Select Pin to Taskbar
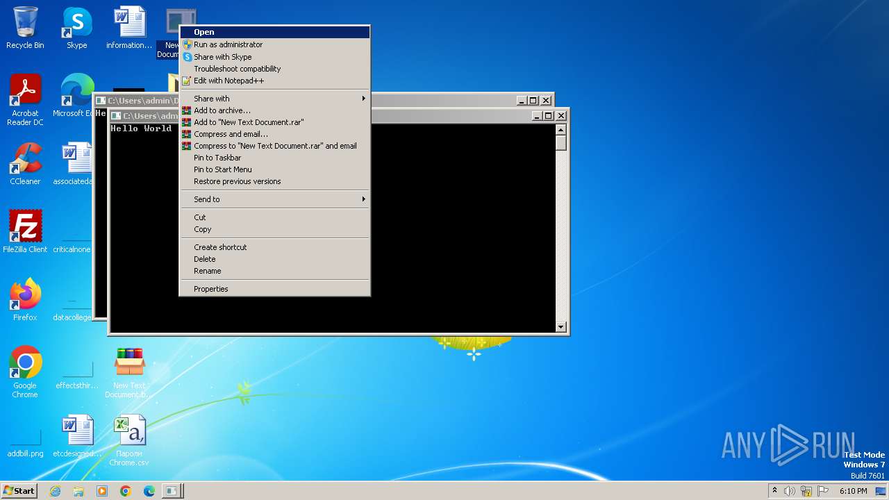 [274, 158]
